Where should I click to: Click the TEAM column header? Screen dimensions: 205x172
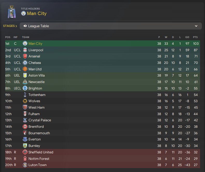[x=25, y=37]
